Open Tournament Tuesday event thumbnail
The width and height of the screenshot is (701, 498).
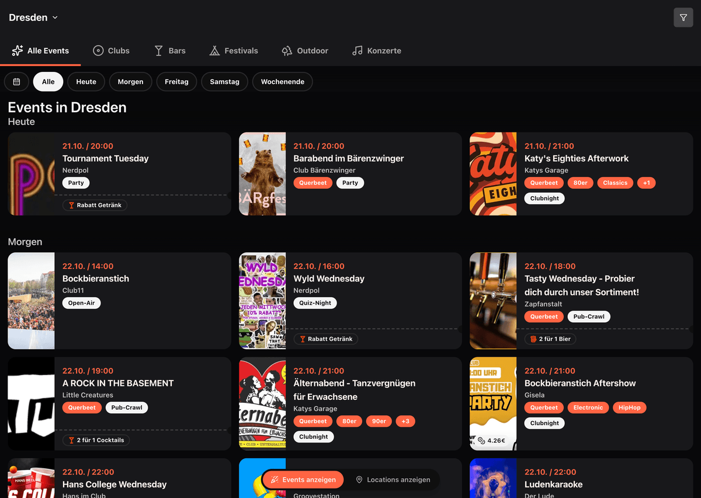[x=31, y=174]
